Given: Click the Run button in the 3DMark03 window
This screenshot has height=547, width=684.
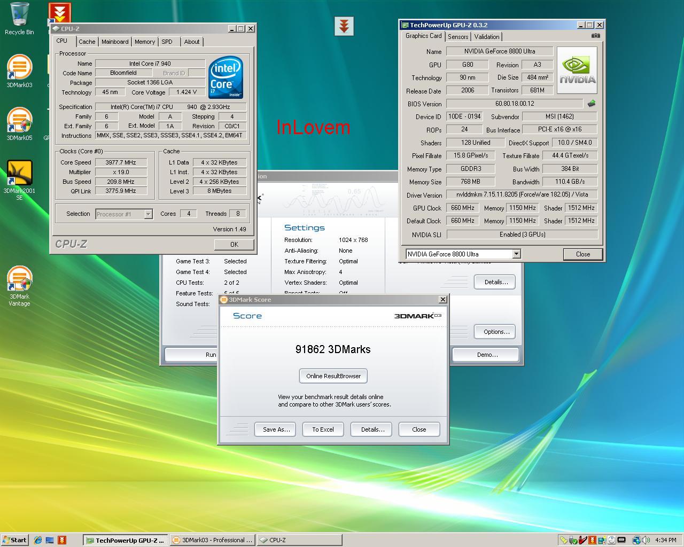Looking at the screenshot, I should click(x=191, y=355).
